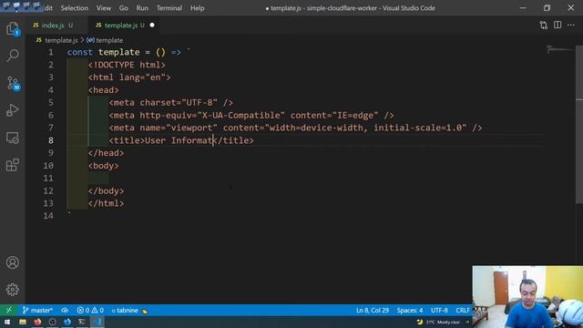The height and width of the screenshot is (328, 583).
Task: Click the '<!DOCTYPE html>' text on line 2
Action: coord(127,65)
